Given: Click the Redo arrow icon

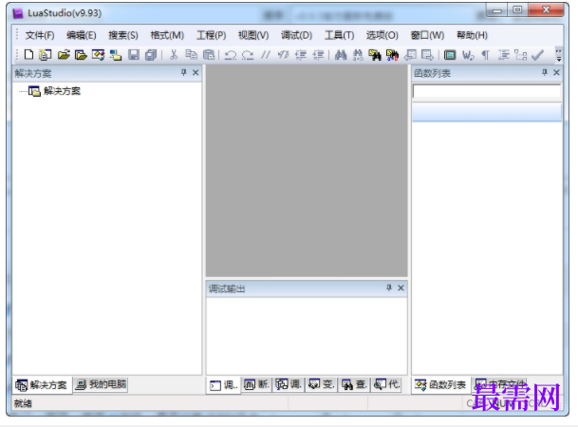Looking at the screenshot, I should coord(248,55).
